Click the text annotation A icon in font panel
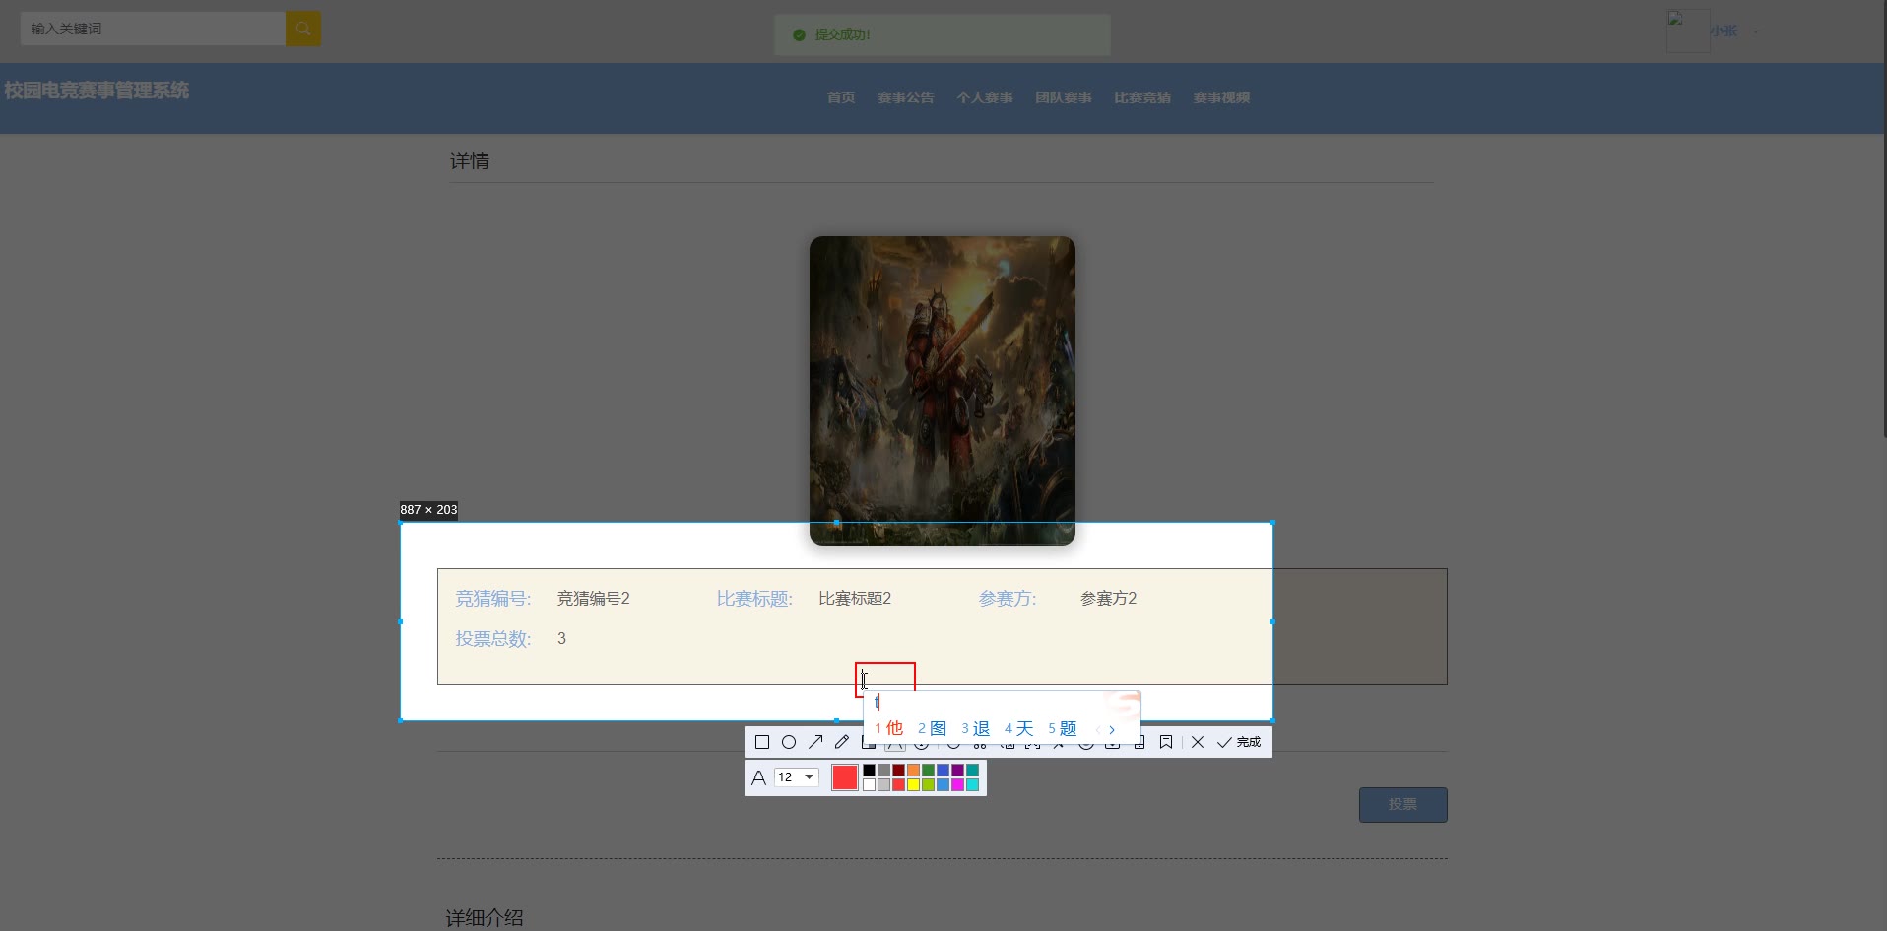The height and width of the screenshot is (931, 1887). pyautogui.click(x=758, y=777)
